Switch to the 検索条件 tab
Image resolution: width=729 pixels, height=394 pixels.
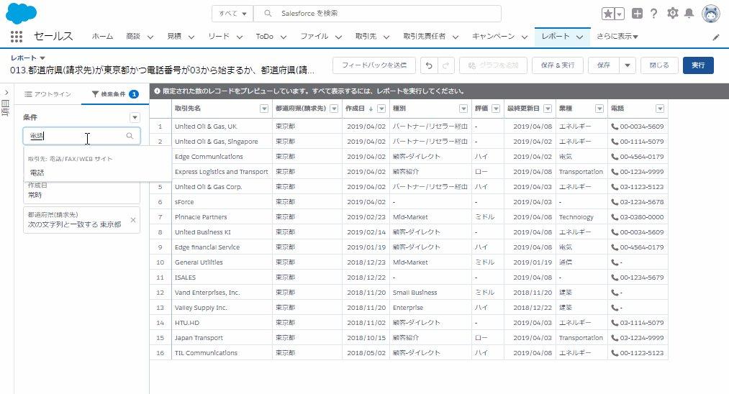click(114, 94)
